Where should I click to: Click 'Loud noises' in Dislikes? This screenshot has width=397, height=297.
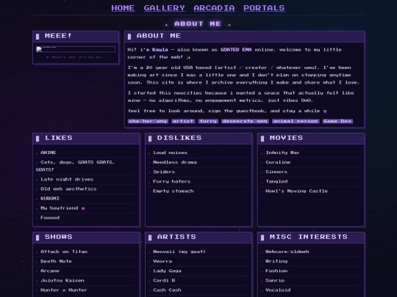[x=170, y=153]
